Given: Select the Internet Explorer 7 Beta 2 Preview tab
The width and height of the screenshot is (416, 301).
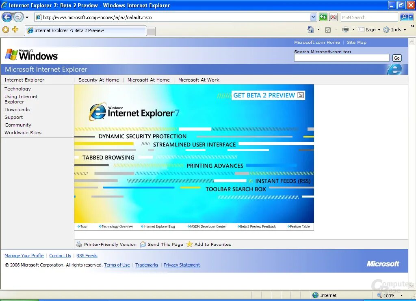Looking at the screenshot, I should tap(85, 30).
